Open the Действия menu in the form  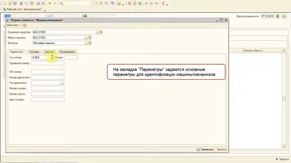click(x=13, y=25)
